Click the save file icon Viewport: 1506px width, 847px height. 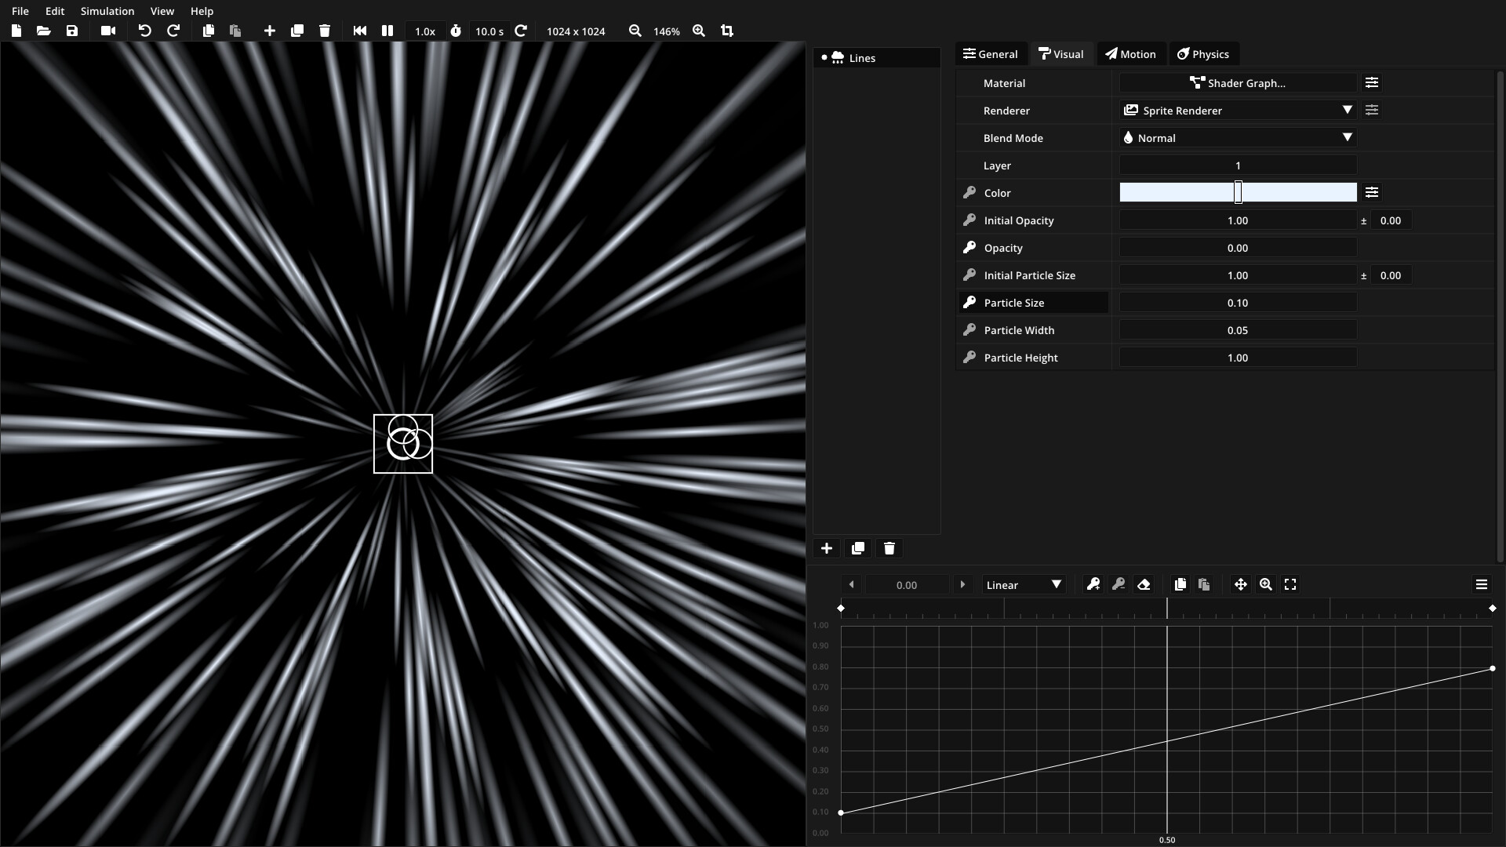72,31
